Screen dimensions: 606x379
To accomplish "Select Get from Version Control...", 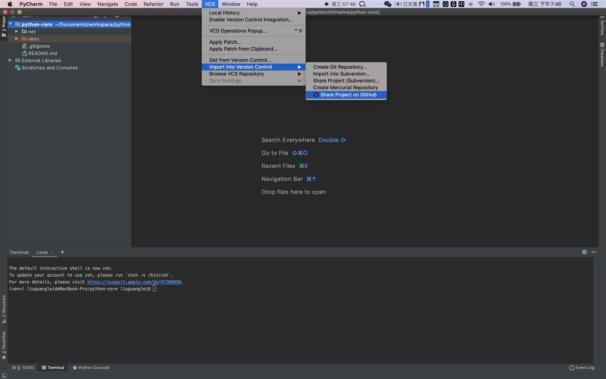I will coord(254,60).
